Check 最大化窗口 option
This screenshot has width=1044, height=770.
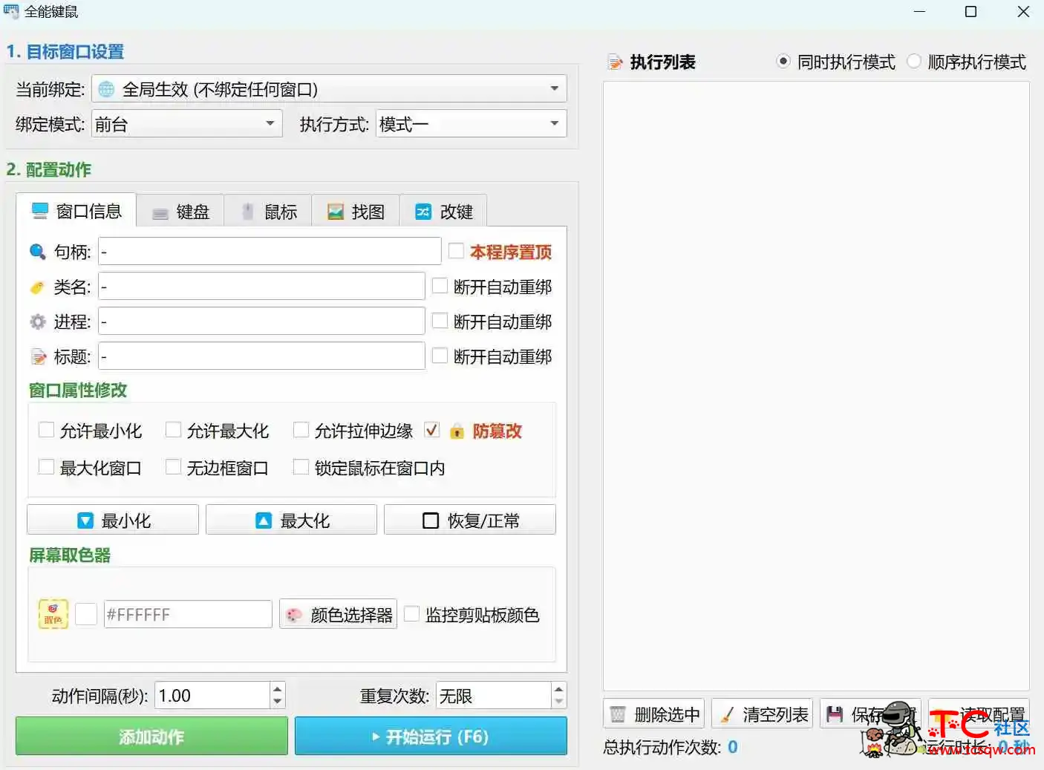46,467
